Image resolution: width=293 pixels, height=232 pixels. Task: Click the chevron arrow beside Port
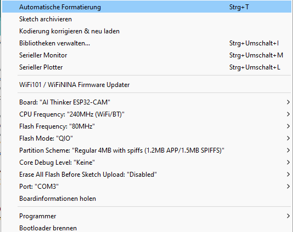(x=288, y=187)
